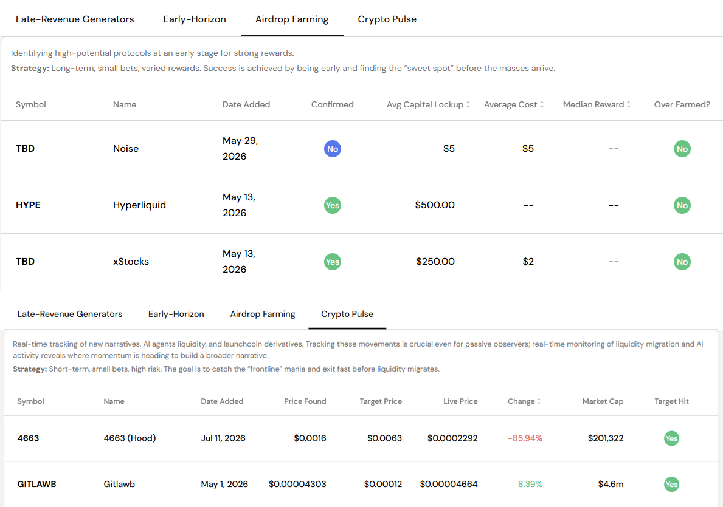The width and height of the screenshot is (723, 507).
Task: Click the May 1, 2026 date
Action: click(224, 484)
